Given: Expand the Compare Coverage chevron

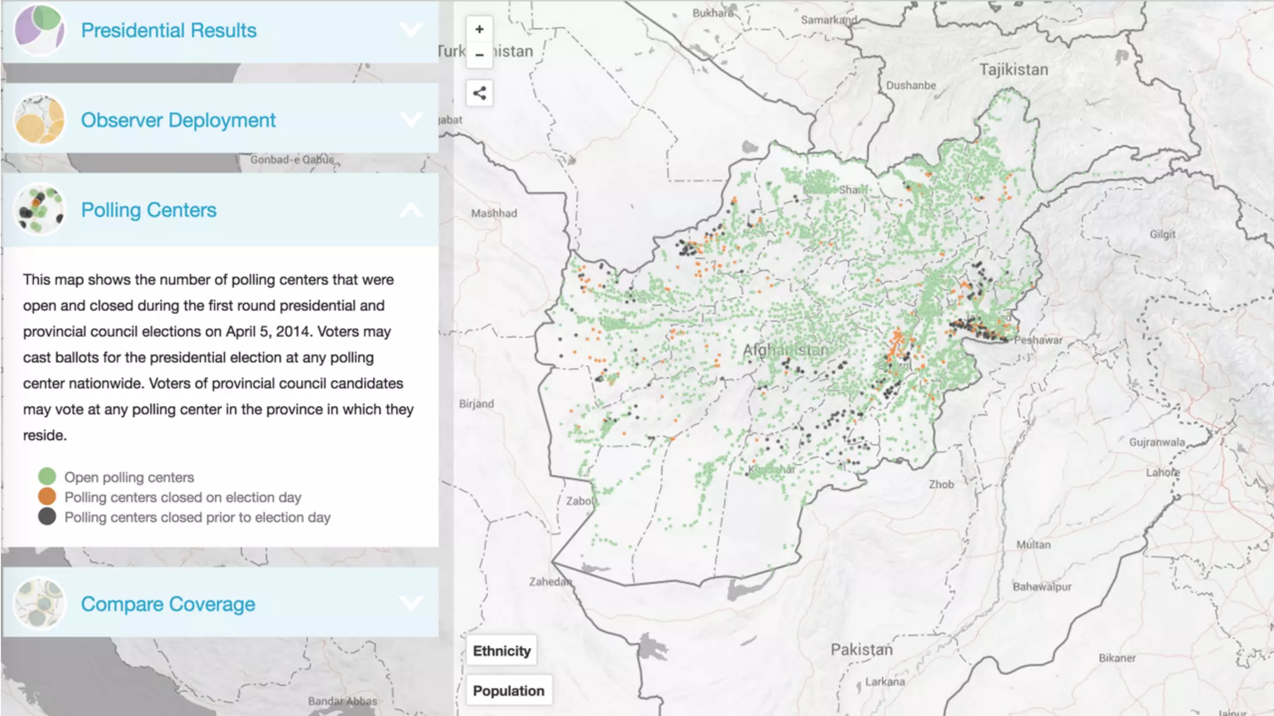Looking at the screenshot, I should point(411,602).
